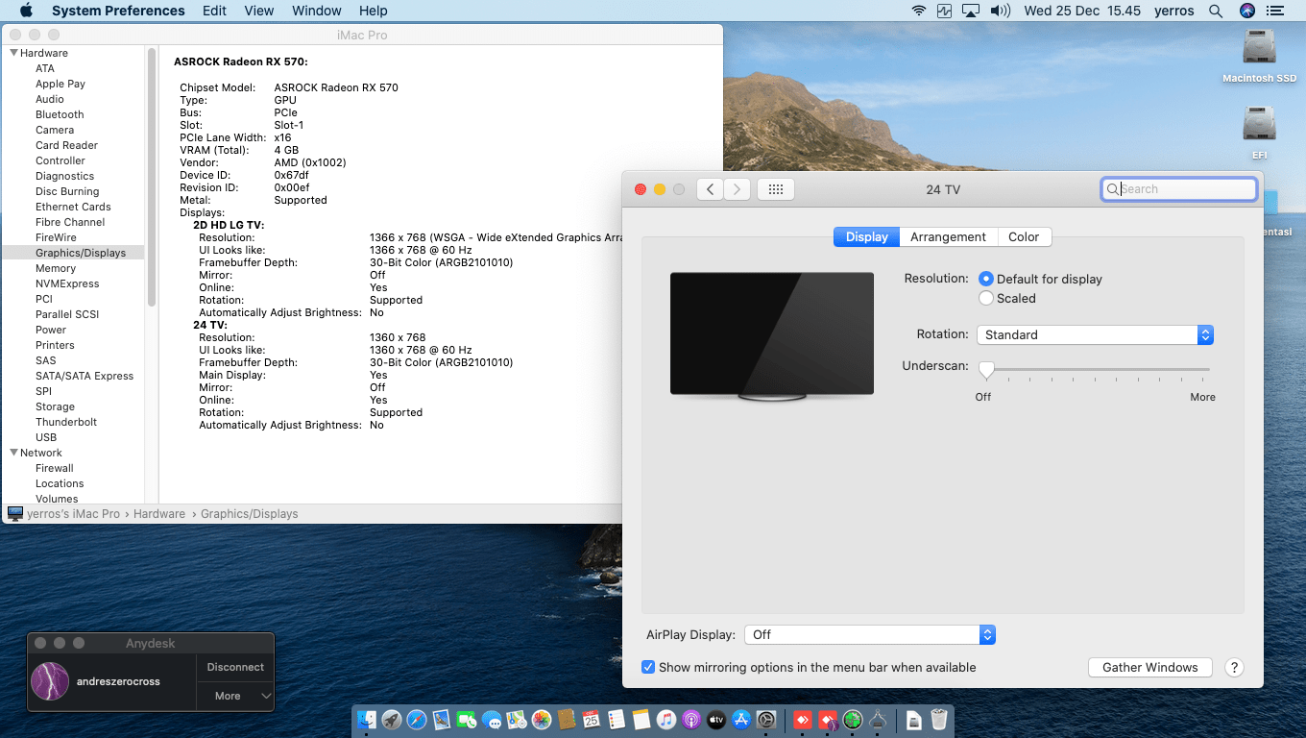Open the App Store dock icon
This screenshot has width=1306, height=738.
pos(740,720)
